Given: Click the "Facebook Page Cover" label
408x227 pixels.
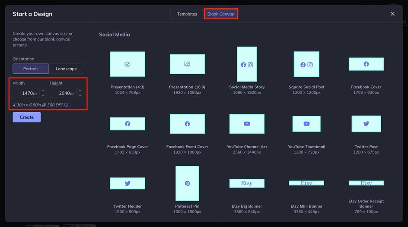Looking at the screenshot, I should [x=127, y=147].
